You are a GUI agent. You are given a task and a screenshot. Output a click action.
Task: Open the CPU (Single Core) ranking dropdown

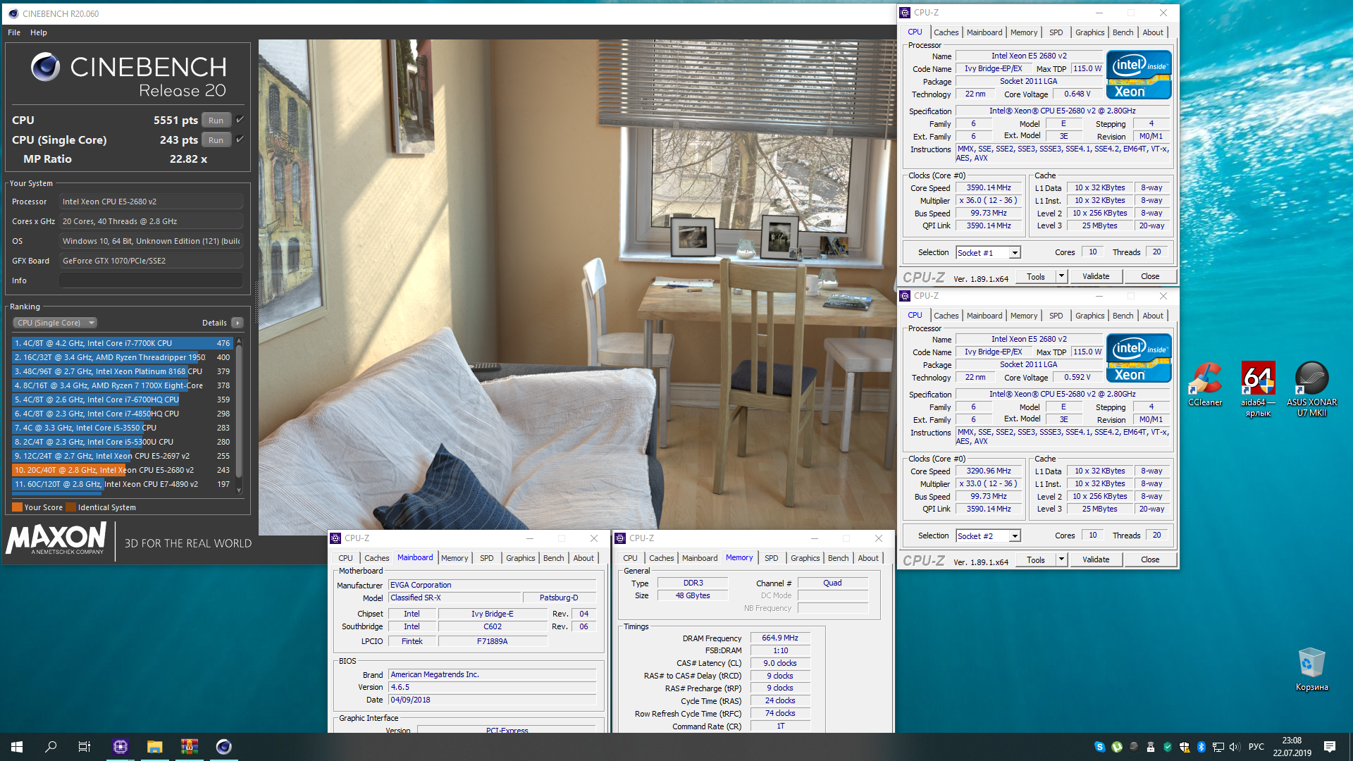[55, 323]
